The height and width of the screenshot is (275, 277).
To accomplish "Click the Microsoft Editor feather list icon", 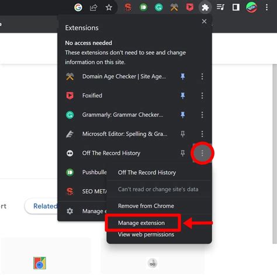I will (70, 134).
